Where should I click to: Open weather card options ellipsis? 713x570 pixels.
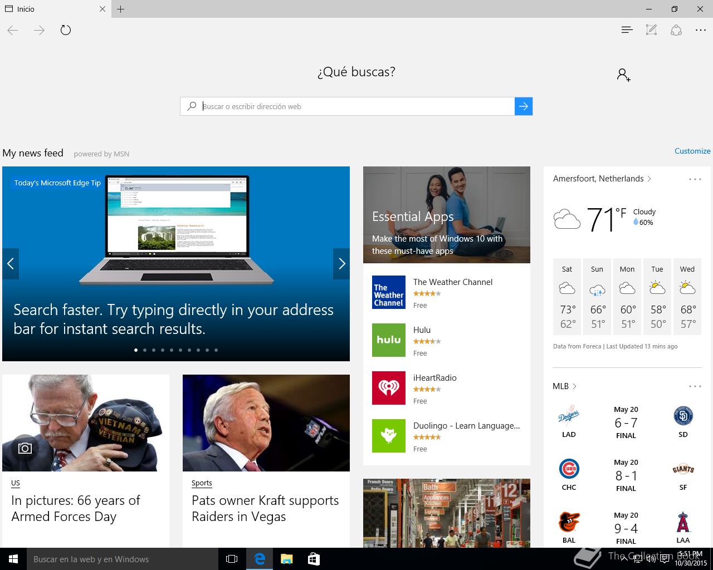click(695, 179)
